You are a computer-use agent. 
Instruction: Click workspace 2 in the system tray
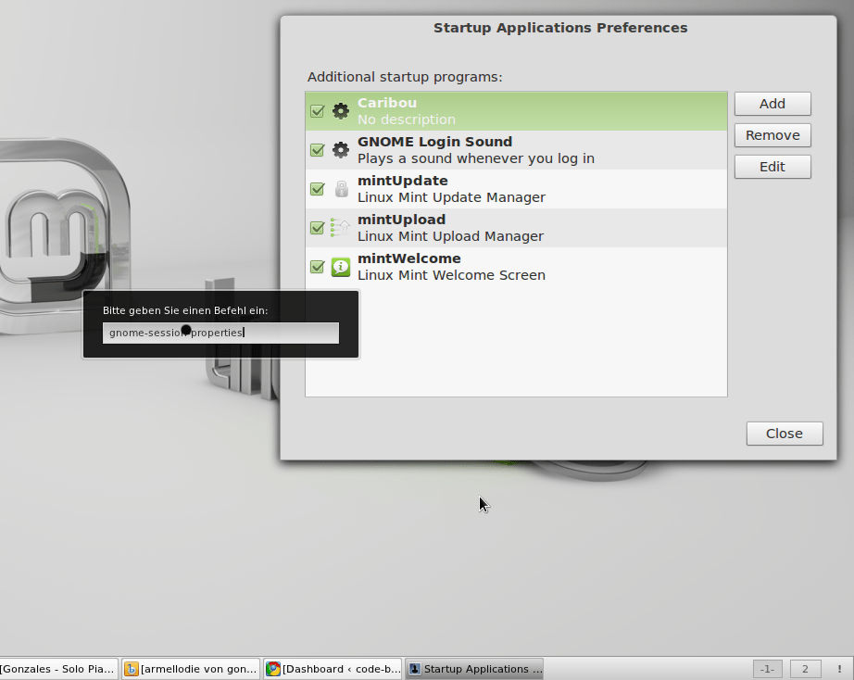click(803, 668)
